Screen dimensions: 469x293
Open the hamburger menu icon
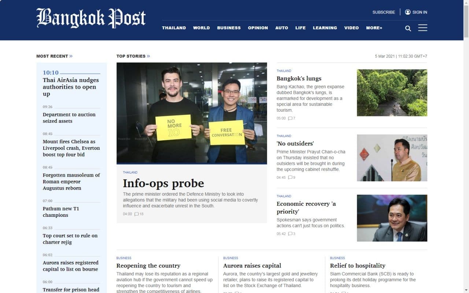[x=422, y=28]
